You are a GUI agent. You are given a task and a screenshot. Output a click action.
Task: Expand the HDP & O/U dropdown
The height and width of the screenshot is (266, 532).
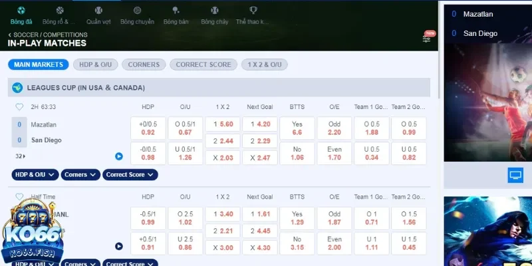[x=35, y=175]
